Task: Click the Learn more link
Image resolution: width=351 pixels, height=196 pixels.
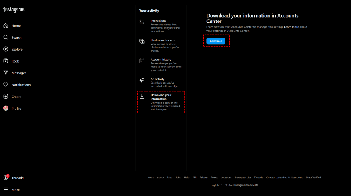Action: [x=291, y=27]
